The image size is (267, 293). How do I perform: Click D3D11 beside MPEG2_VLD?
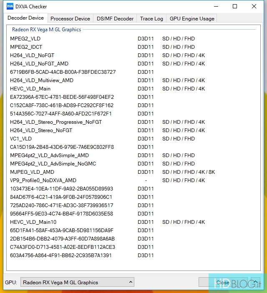tap(146, 39)
